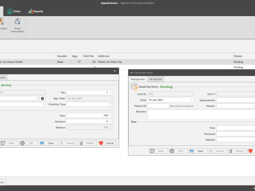This screenshot has height=191, width=255.
Task: Click the Appointment field in Check-Up Entry
Action: (236, 100)
